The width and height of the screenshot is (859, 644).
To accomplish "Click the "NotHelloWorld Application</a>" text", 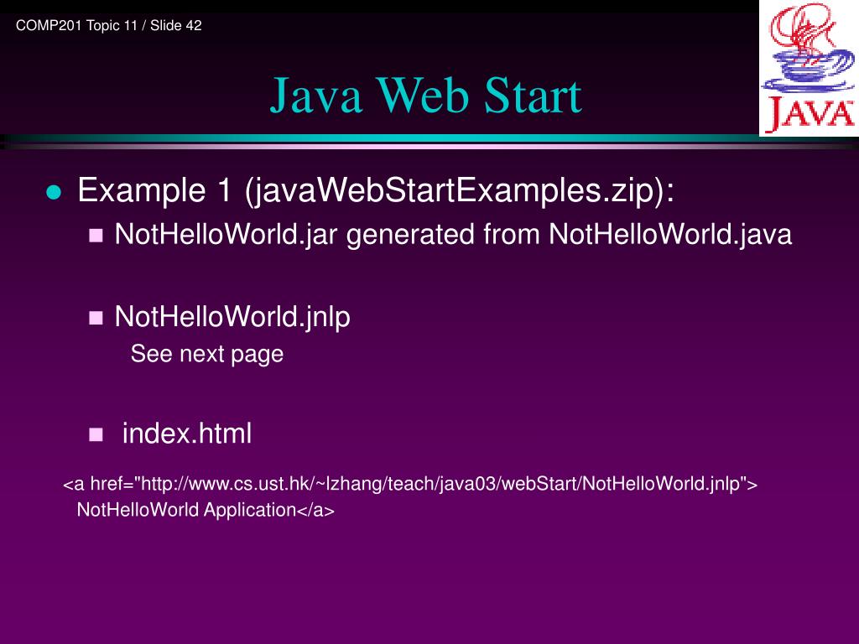I will (x=206, y=510).
